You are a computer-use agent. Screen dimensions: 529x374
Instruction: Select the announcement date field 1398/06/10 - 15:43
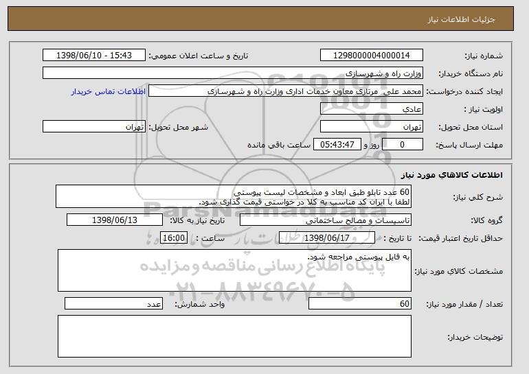(94, 56)
